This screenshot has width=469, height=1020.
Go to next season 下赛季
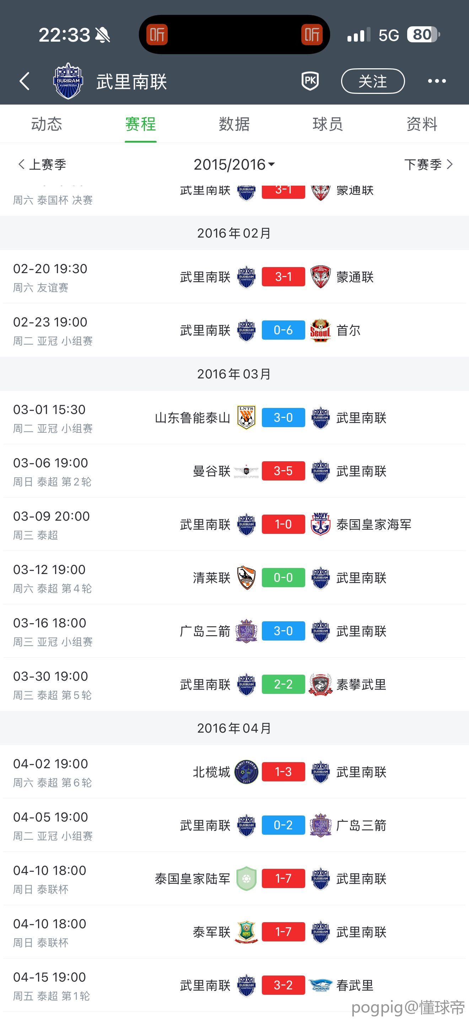(x=428, y=164)
